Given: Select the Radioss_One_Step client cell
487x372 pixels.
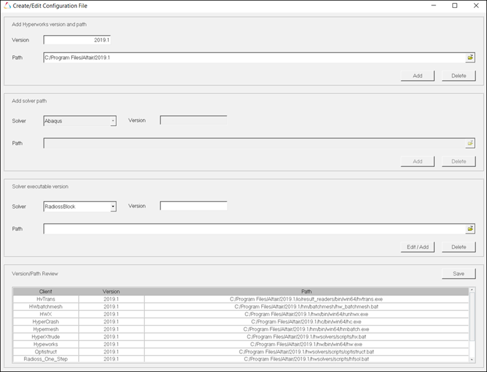Looking at the screenshot, I should pos(46,359).
